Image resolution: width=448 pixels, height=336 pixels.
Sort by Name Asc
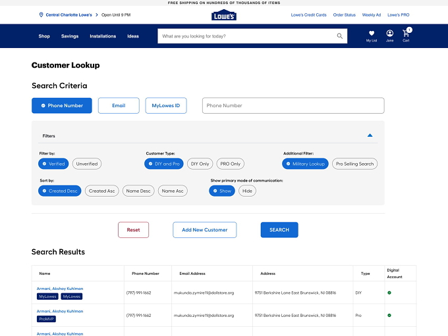173,191
